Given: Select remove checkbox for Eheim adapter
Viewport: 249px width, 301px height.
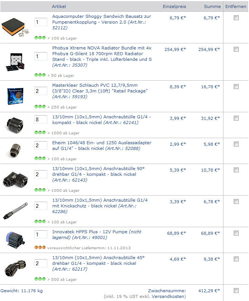Looking at the screenshot, I should [236, 144].
